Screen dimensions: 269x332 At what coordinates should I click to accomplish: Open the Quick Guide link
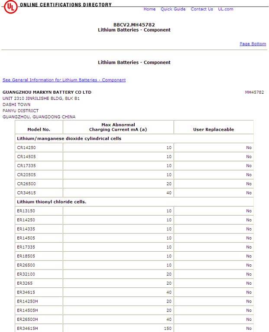[173, 9]
